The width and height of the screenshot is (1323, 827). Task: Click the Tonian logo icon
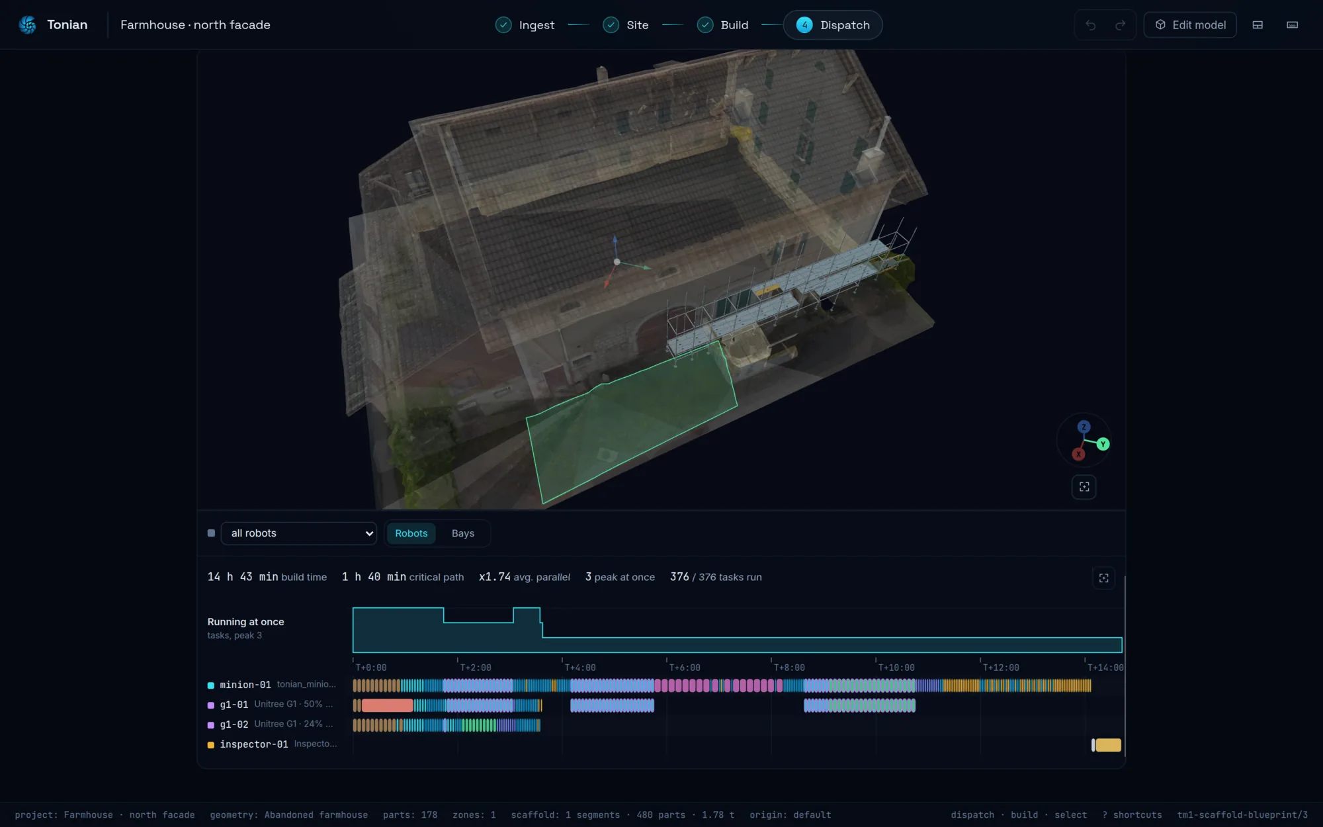(x=28, y=24)
